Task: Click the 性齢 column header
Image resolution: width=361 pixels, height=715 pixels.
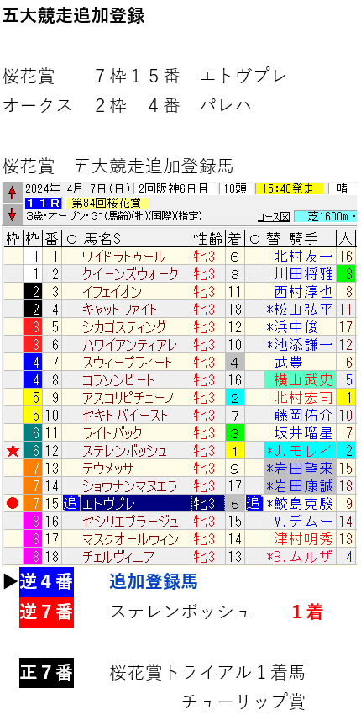Action: (208, 238)
